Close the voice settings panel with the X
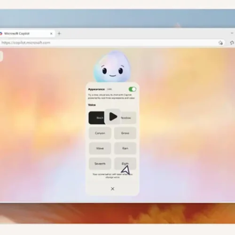The height and width of the screenshot is (235, 235). [112, 189]
